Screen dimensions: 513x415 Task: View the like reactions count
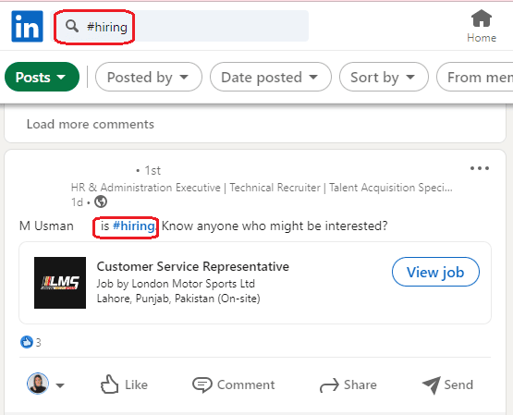click(31, 342)
